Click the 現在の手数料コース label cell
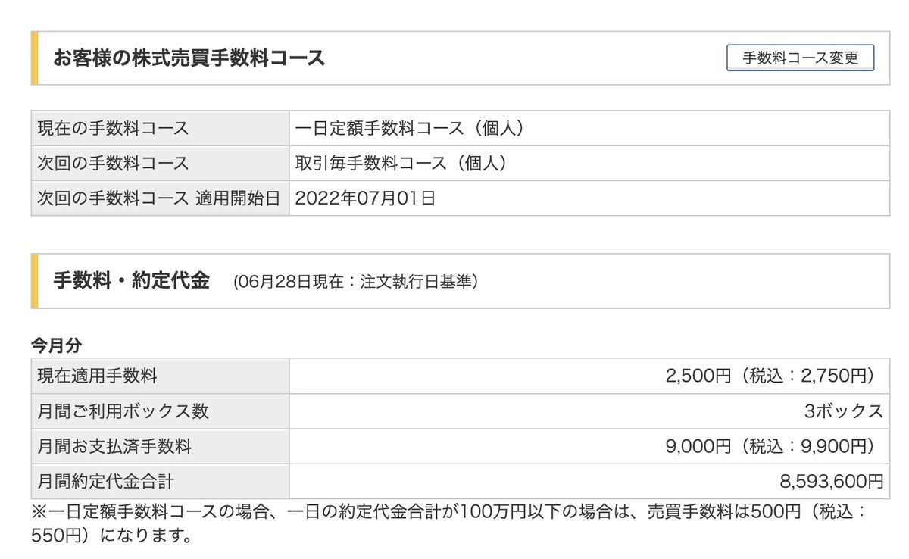Image resolution: width=909 pixels, height=559 pixels. (160, 128)
